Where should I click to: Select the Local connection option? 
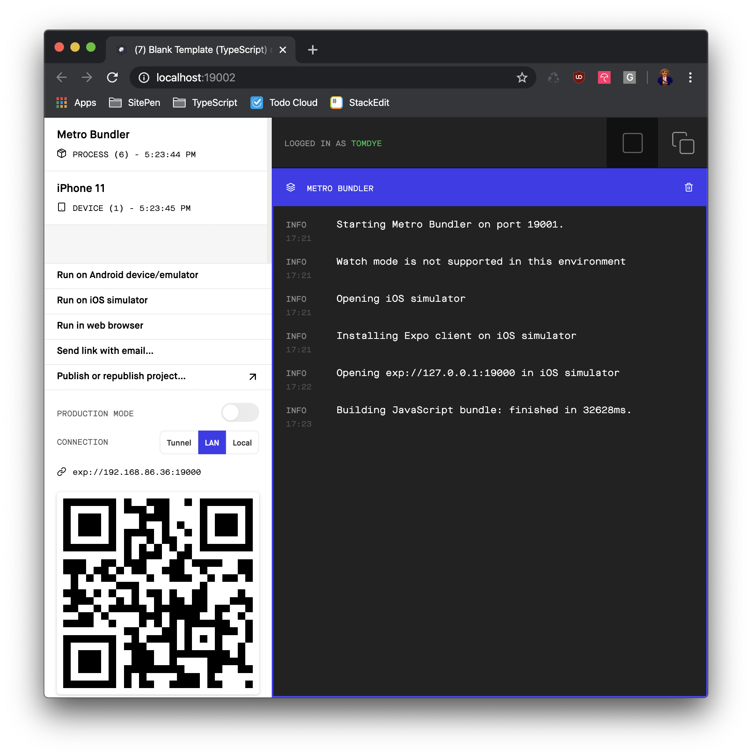pos(242,443)
